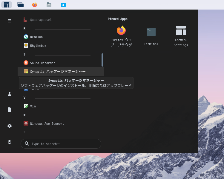Open the Documents icon in the sidebar

click(x=10, y=110)
